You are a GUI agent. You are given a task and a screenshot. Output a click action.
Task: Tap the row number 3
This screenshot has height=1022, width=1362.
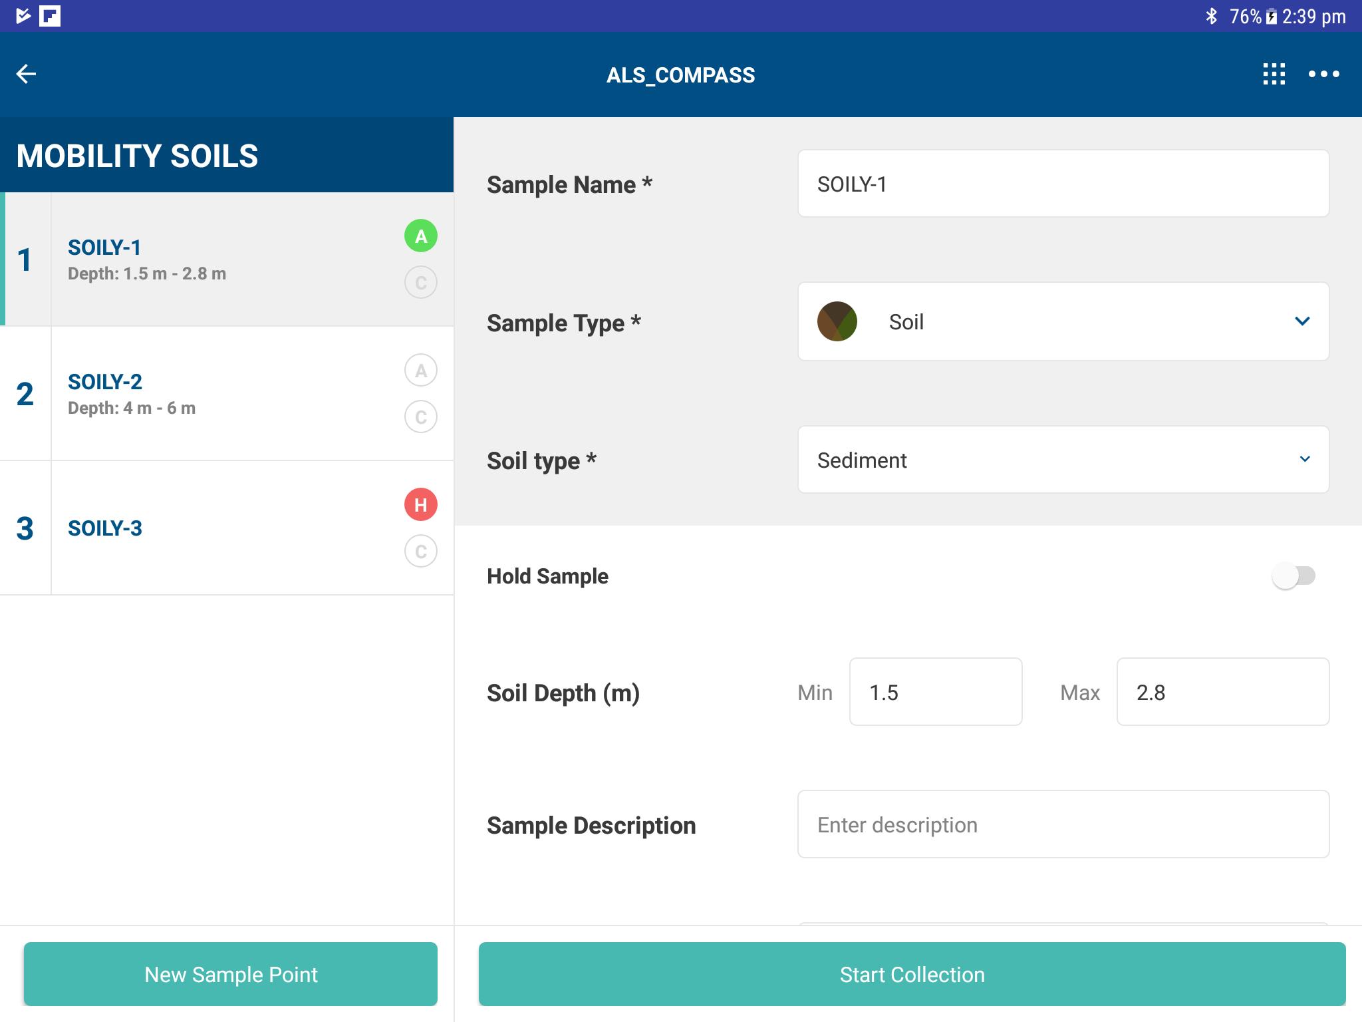[25, 528]
